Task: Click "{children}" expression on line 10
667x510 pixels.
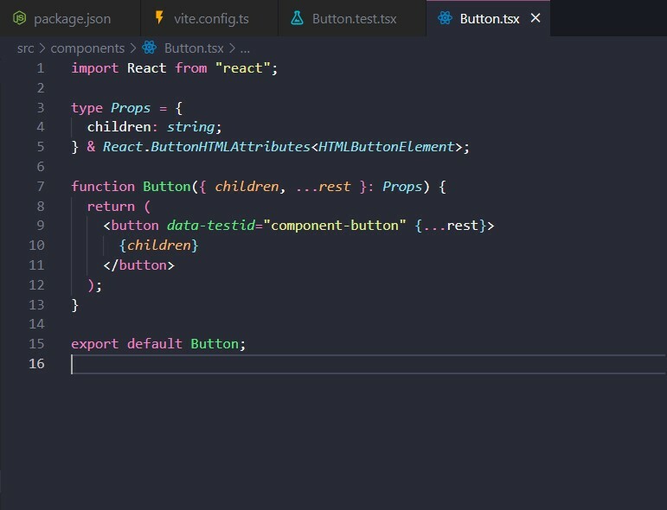Action: pos(158,245)
